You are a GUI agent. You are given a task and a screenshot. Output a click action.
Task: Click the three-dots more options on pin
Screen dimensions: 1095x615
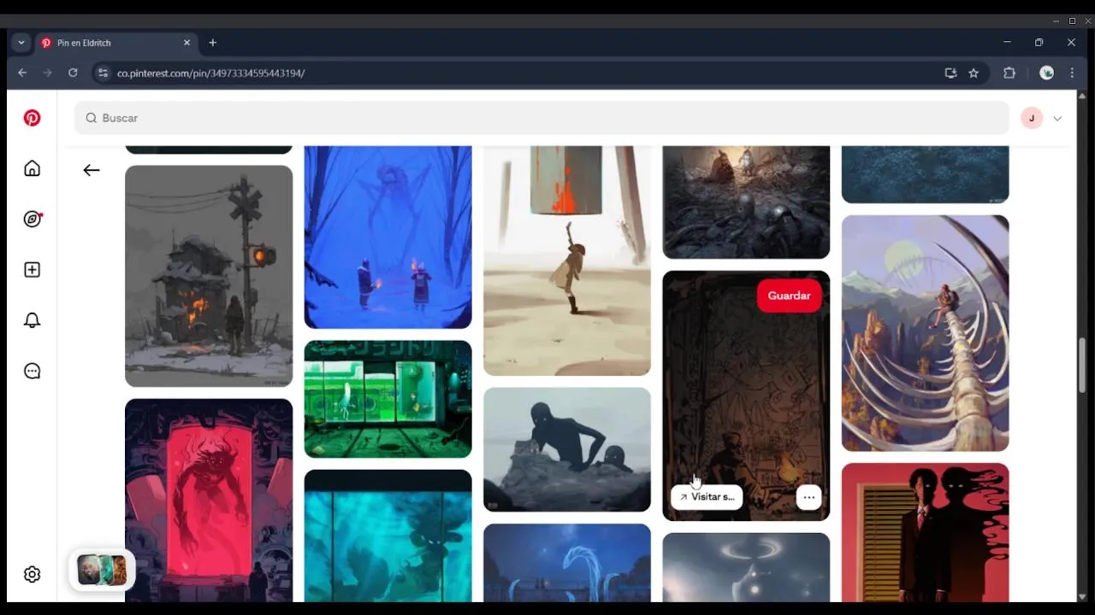808,497
